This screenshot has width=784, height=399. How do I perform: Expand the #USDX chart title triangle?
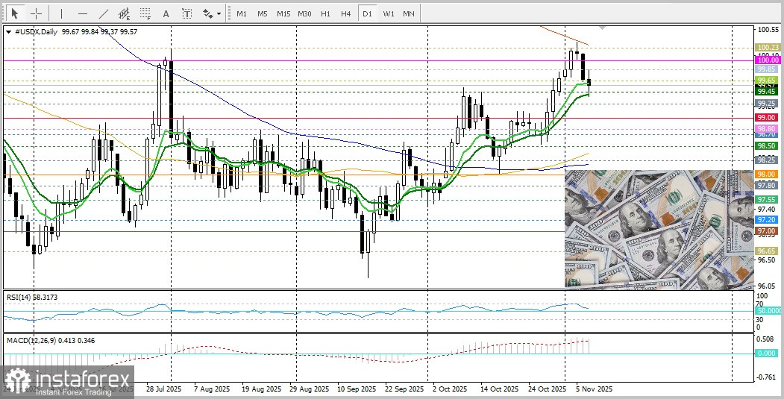click(x=8, y=32)
